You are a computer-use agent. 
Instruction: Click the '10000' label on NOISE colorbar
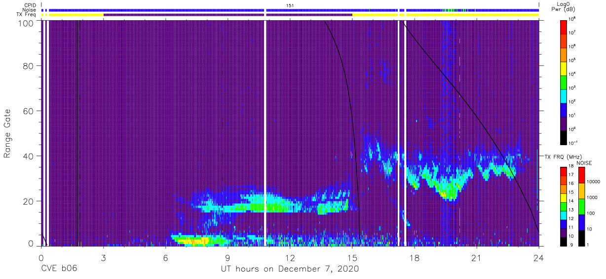595,181
